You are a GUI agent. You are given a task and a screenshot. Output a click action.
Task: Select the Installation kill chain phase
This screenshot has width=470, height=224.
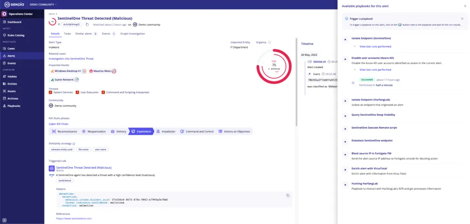[x=166, y=131]
